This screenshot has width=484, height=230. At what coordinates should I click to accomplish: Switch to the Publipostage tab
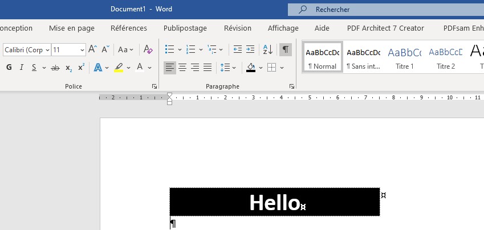point(185,28)
